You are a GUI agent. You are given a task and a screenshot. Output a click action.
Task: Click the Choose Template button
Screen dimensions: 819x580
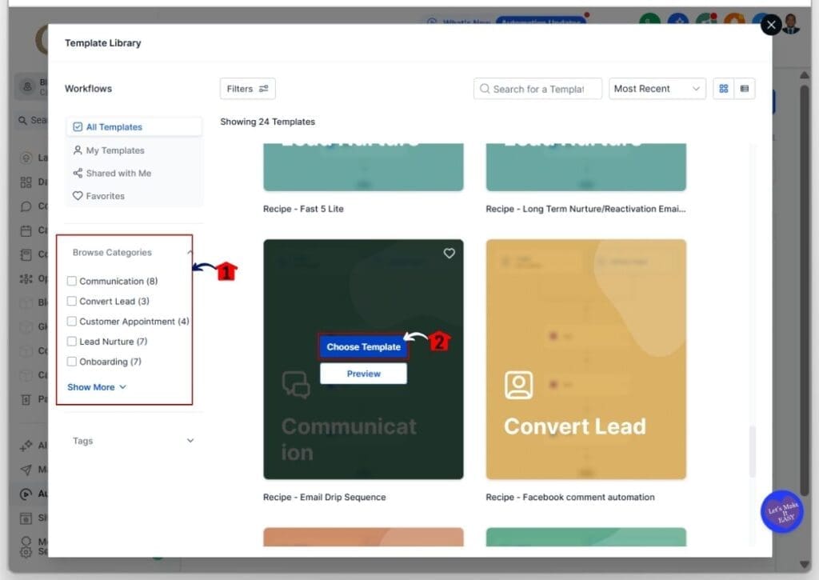coord(363,346)
